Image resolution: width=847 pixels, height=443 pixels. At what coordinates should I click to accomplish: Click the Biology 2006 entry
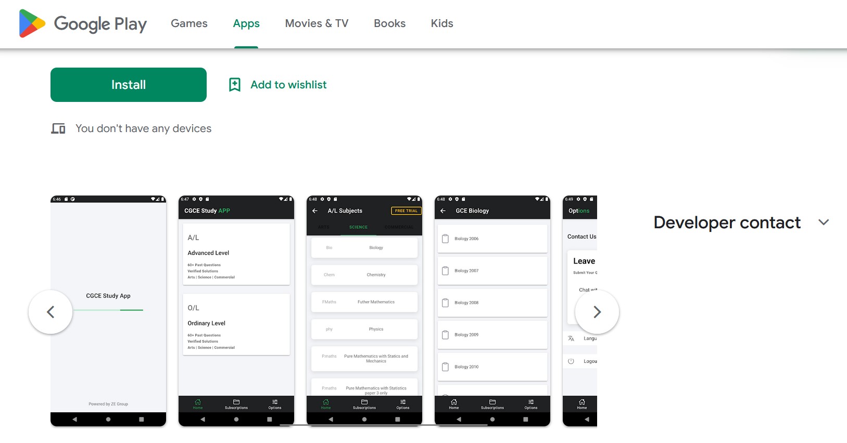492,239
